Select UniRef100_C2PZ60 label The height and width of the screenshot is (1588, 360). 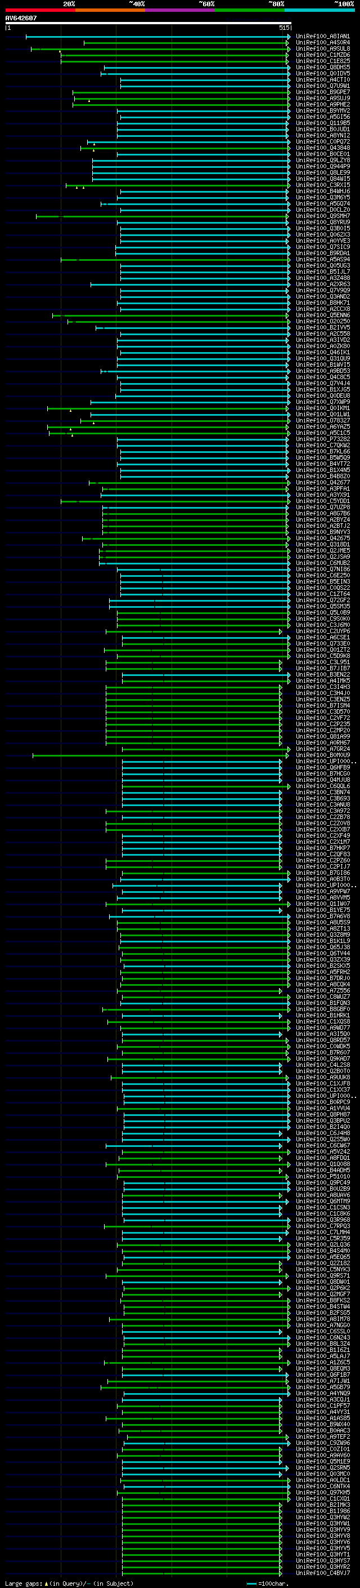coord(322,860)
